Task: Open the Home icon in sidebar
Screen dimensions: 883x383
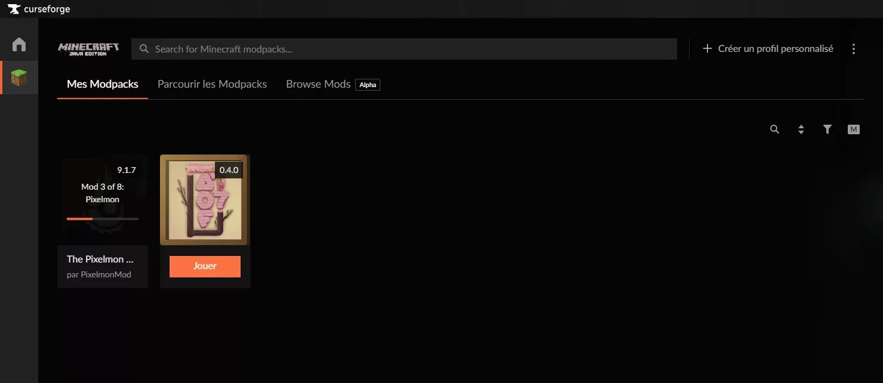Action: (x=19, y=44)
